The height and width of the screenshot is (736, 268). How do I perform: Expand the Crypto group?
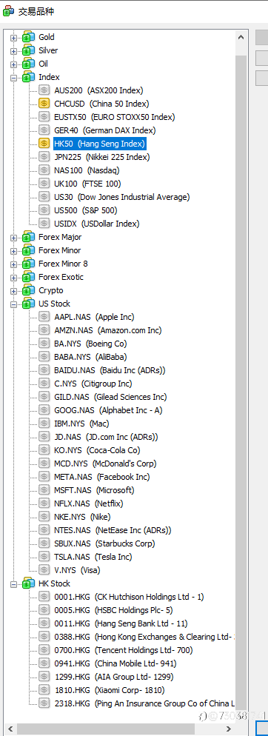(x=13, y=290)
